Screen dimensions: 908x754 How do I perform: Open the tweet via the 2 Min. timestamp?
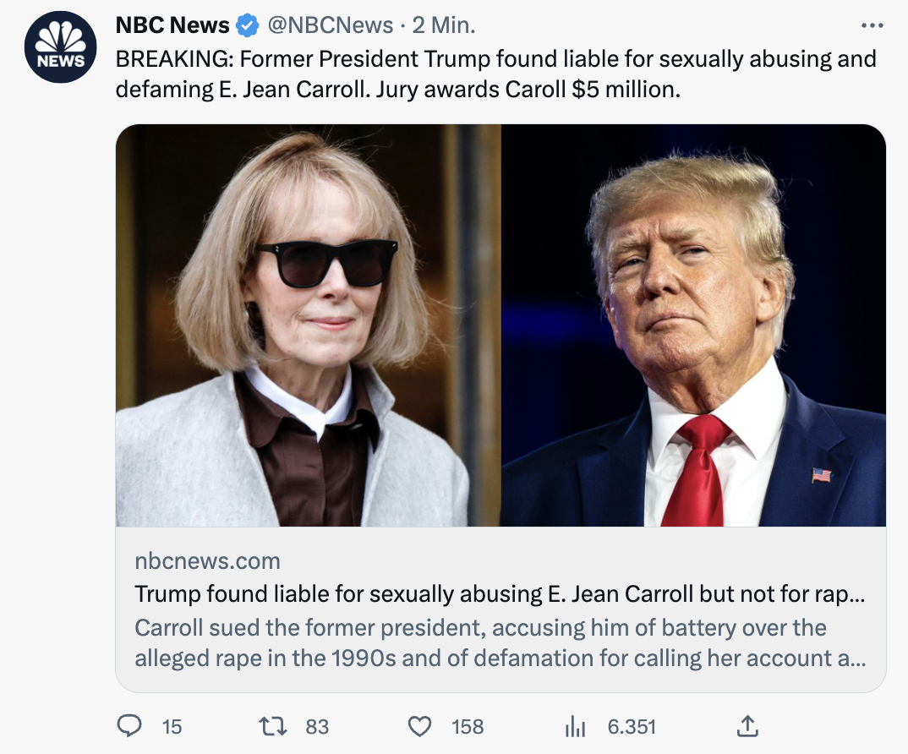(444, 26)
